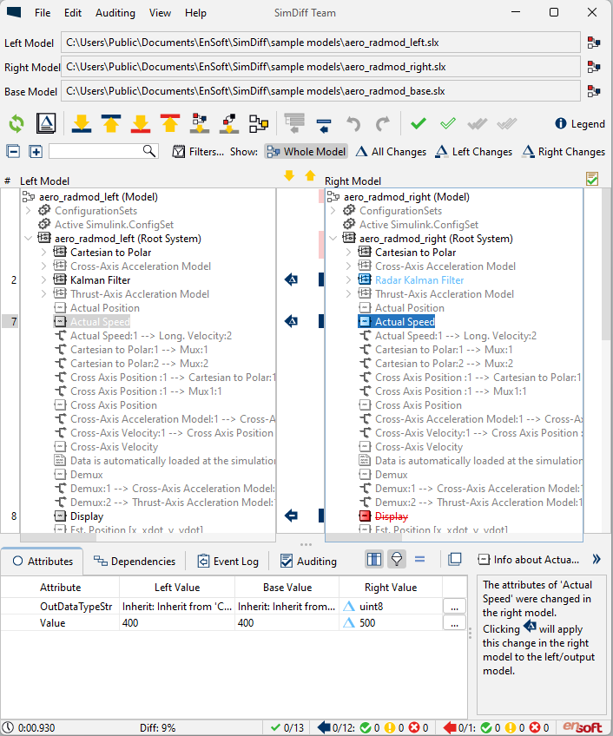Browse for Left Model file icon
This screenshot has height=736, width=613.
coord(594,43)
